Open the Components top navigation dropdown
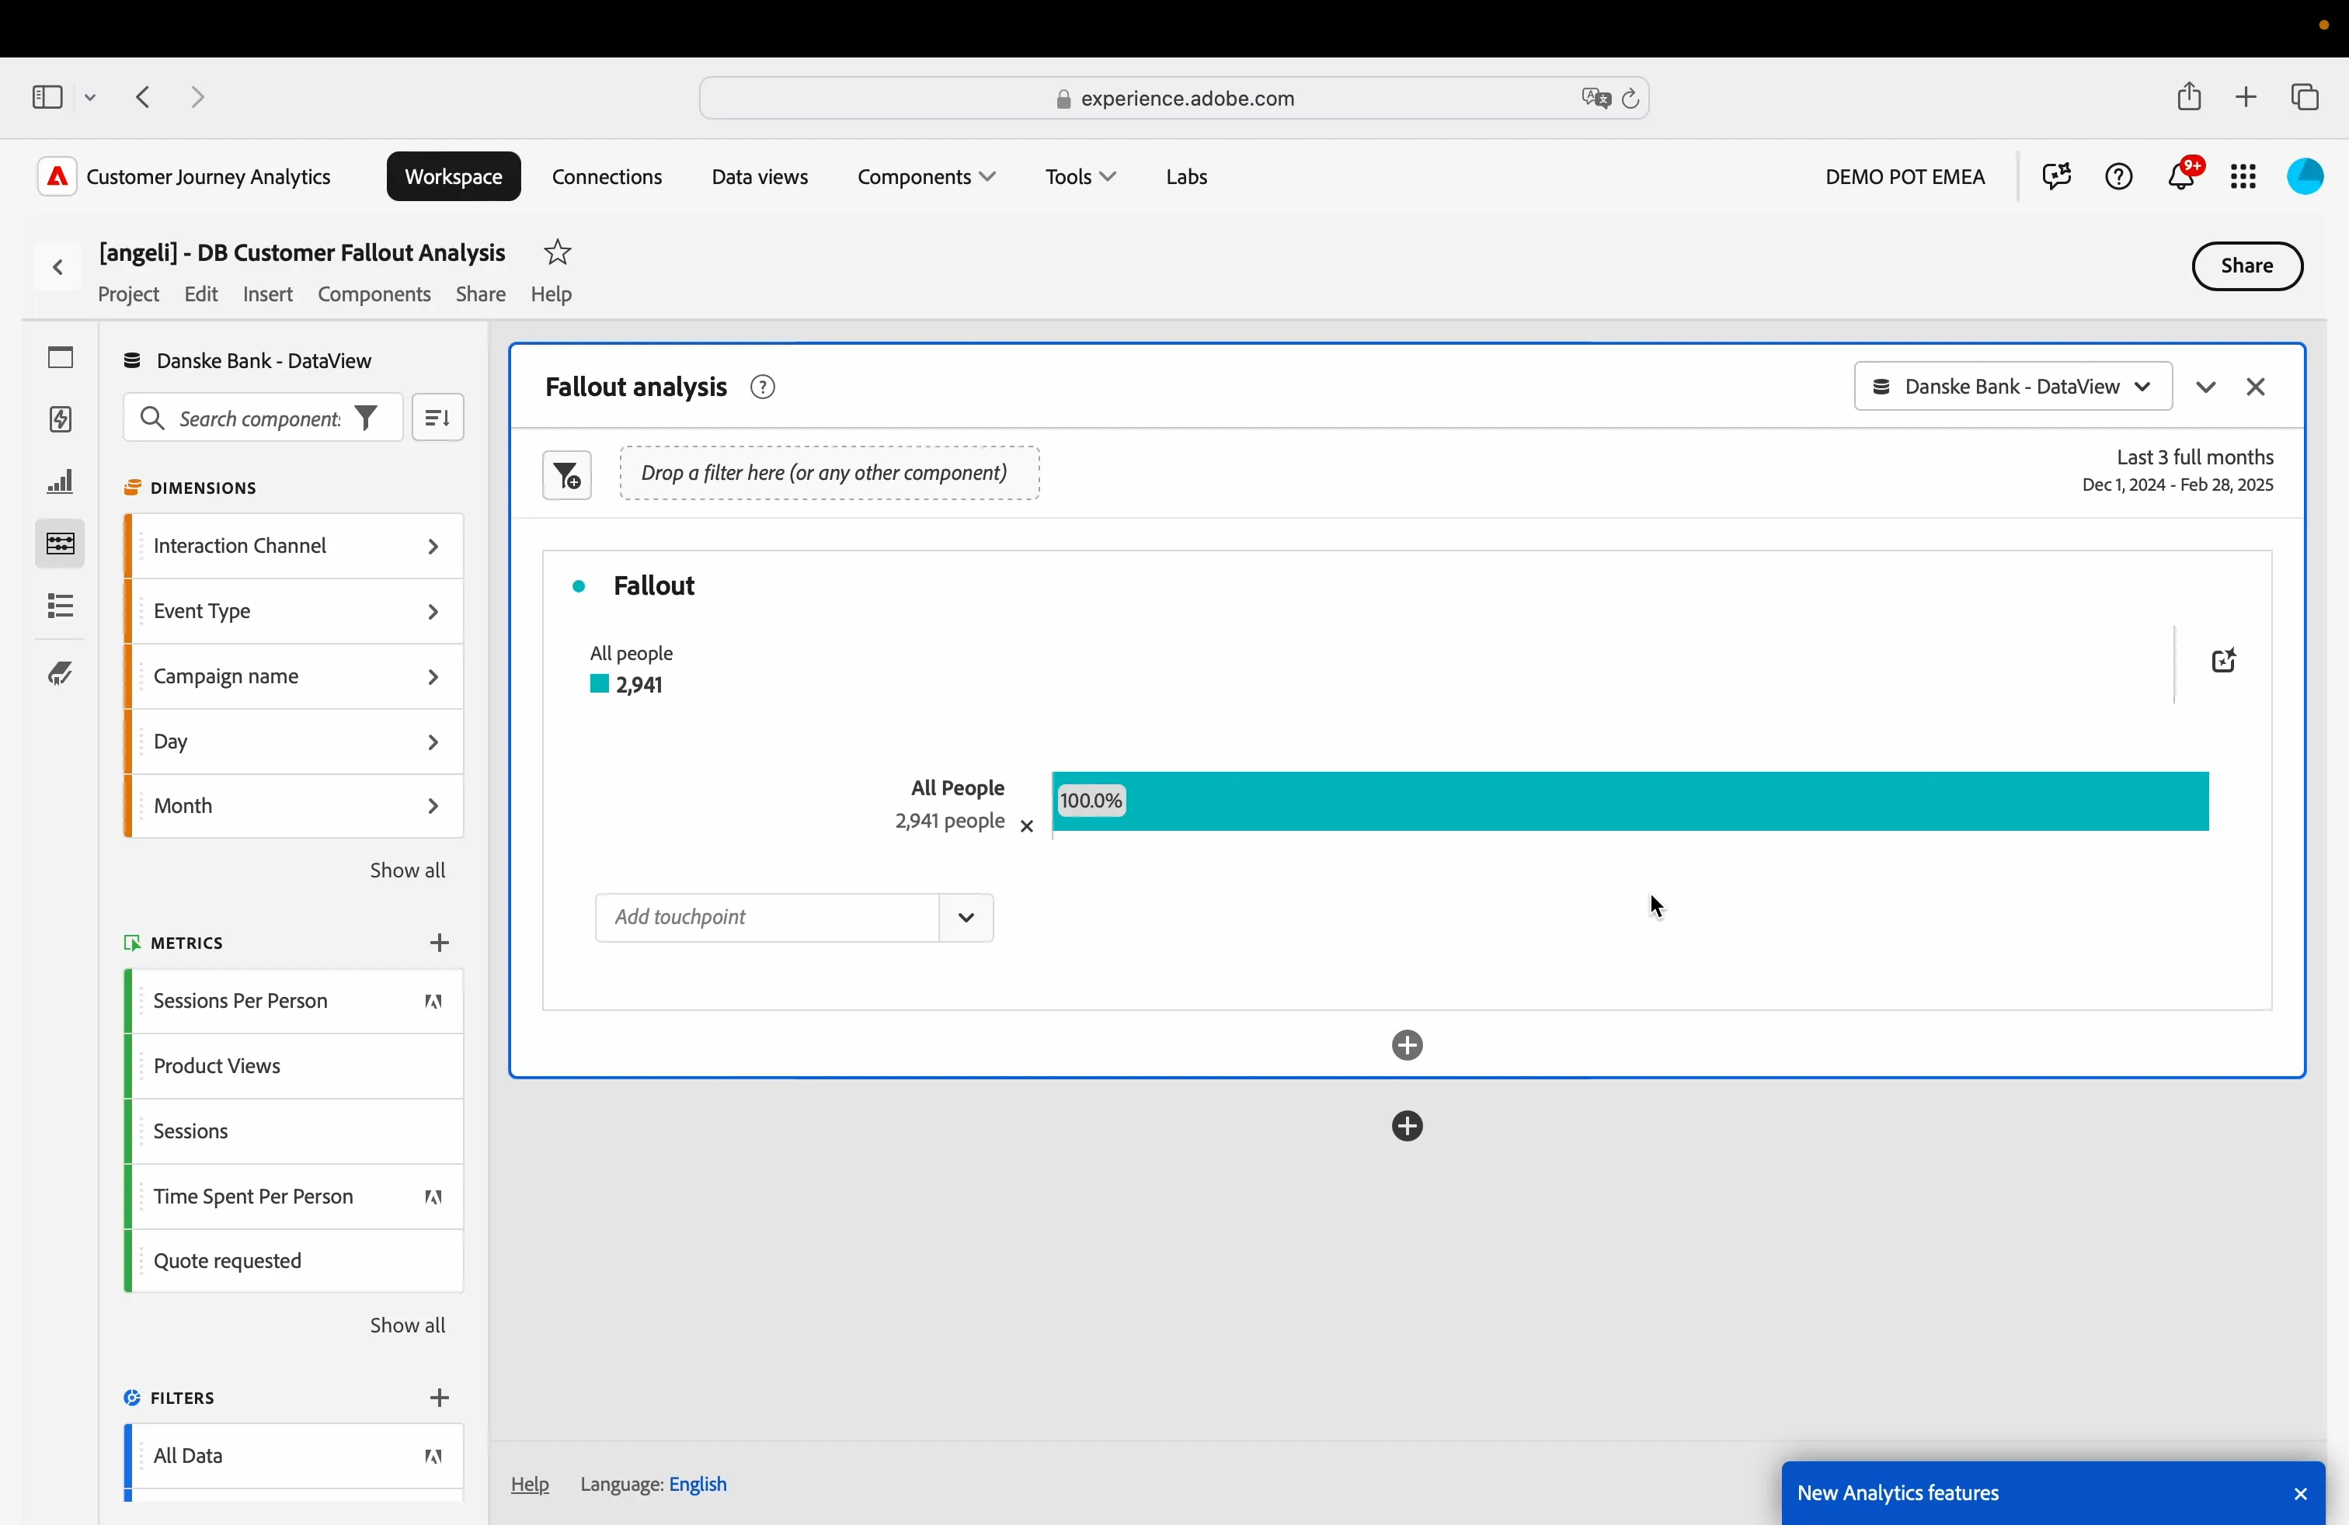The image size is (2349, 1525). (926, 176)
